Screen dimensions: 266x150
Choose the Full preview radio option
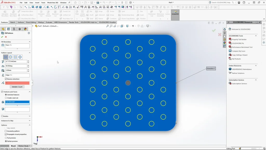6,138
